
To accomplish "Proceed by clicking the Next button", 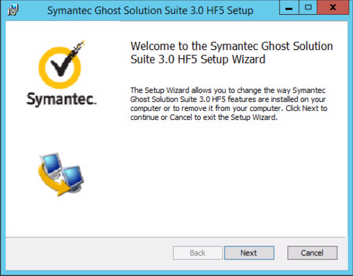I will [x=249, y=253].
